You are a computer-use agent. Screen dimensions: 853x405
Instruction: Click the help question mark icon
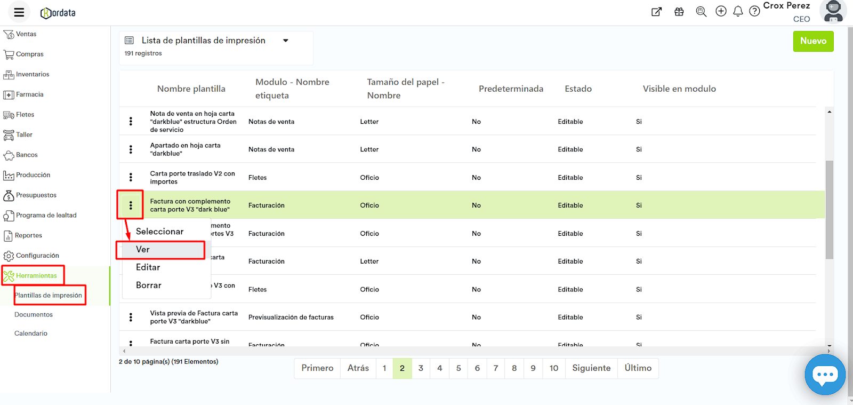pos(754,11)
